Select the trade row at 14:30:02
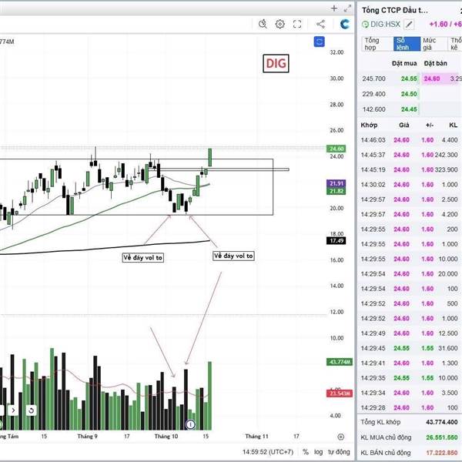 click(x=410, y=185)
